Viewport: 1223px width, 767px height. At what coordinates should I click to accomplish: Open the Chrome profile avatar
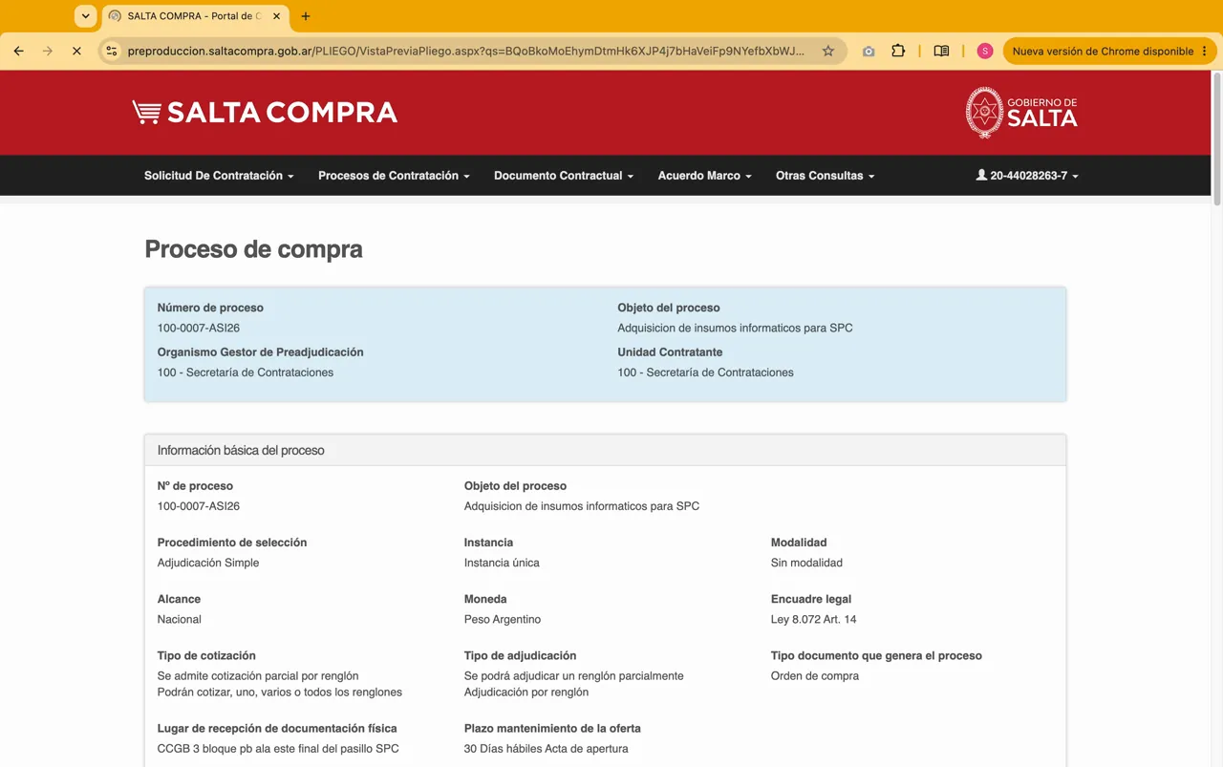point(985,51)
